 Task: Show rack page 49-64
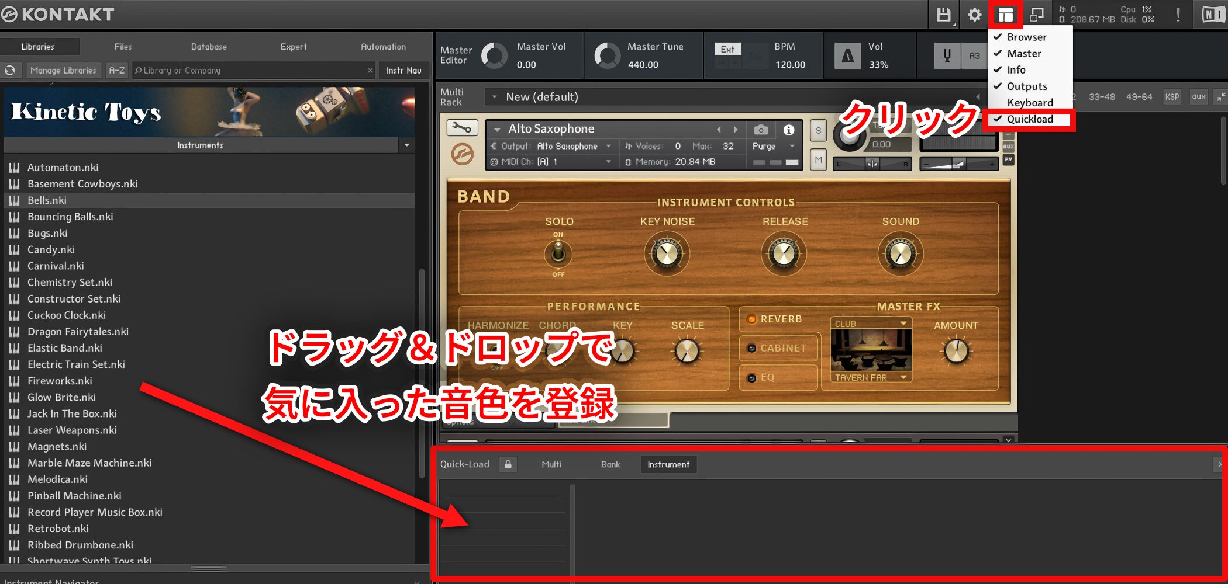pyautogui.click(x=1139, y=97)
